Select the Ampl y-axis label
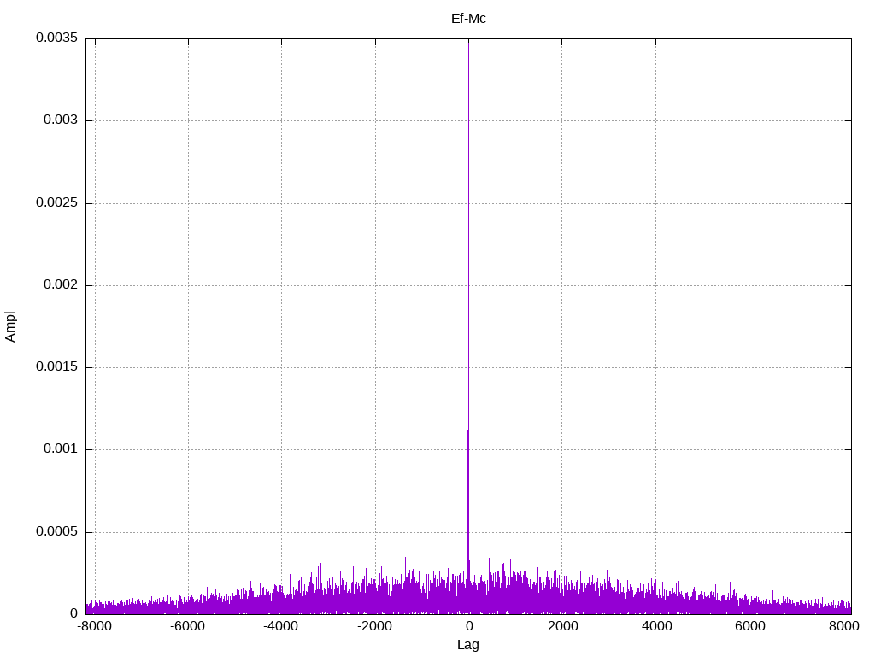875x656 pixels. [x=11, y=326]
